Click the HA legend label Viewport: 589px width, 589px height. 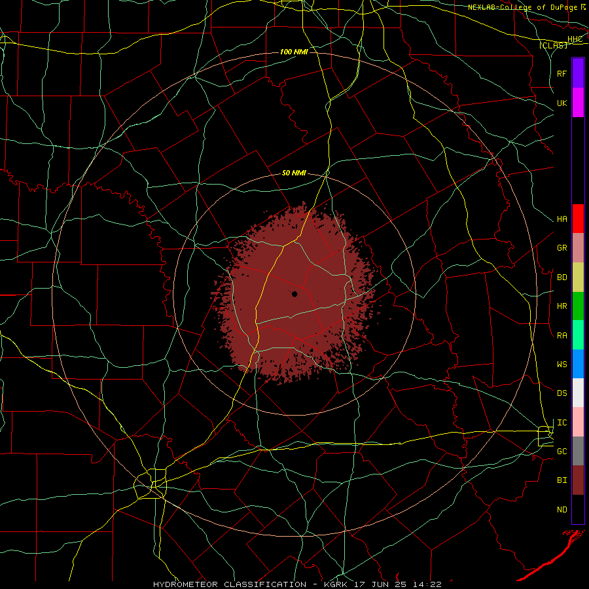click(x=562, y=219)
